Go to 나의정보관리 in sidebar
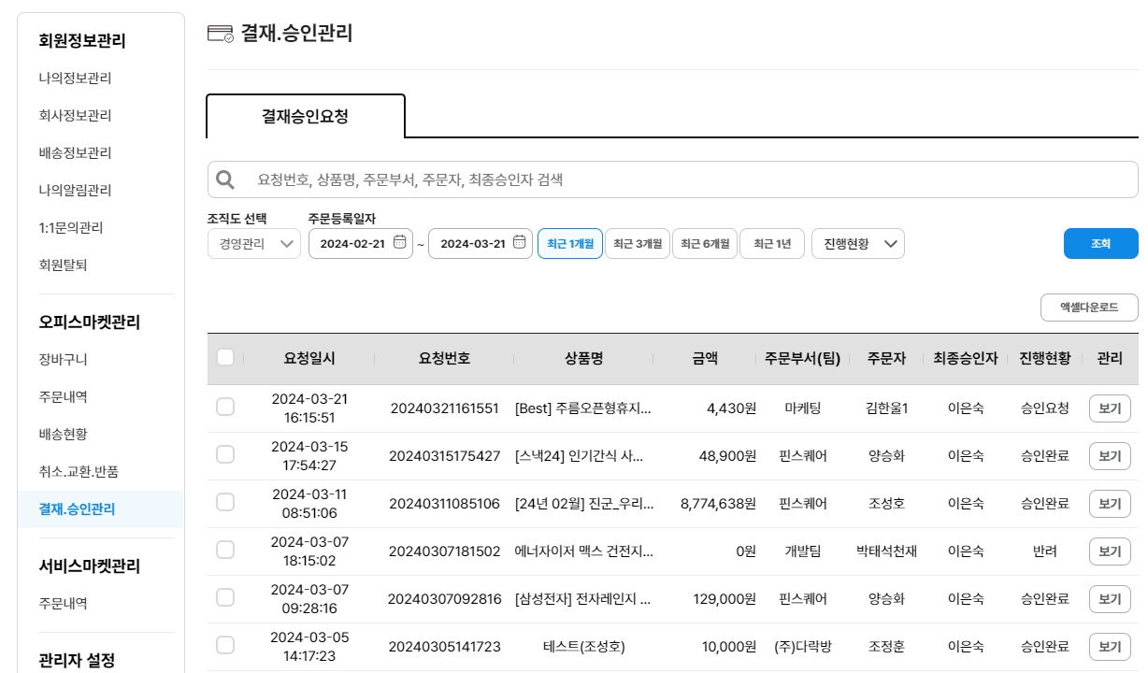 tap(75, 79)
